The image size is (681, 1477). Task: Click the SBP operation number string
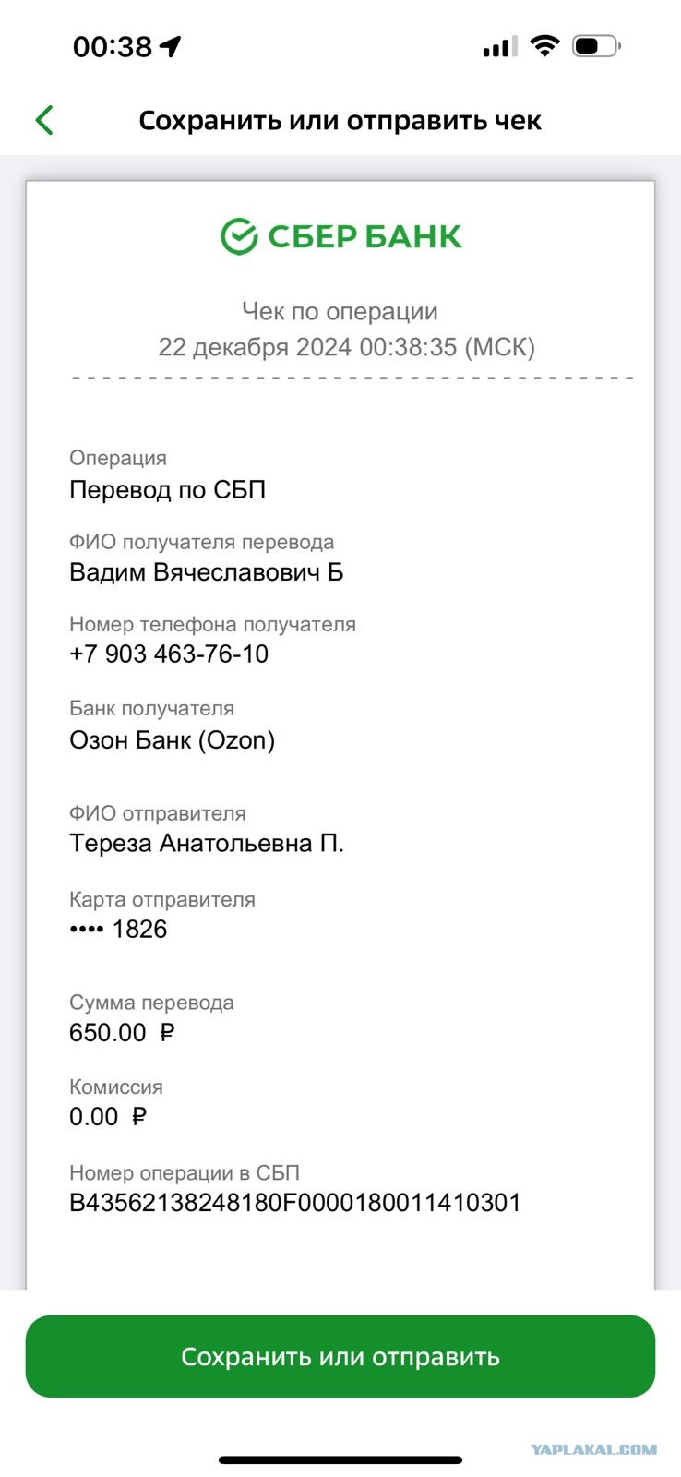click(295, 1202)
